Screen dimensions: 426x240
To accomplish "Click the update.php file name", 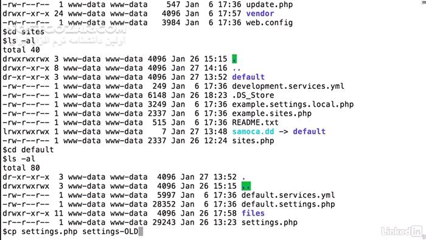I will click(269, 5).
